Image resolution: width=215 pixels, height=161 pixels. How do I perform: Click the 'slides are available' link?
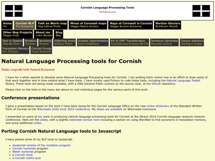pyautogui.click(x=109, y=109)
